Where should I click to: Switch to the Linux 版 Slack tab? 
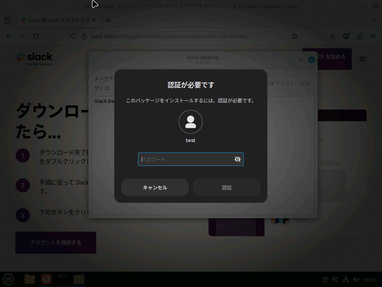pos(56,20)
